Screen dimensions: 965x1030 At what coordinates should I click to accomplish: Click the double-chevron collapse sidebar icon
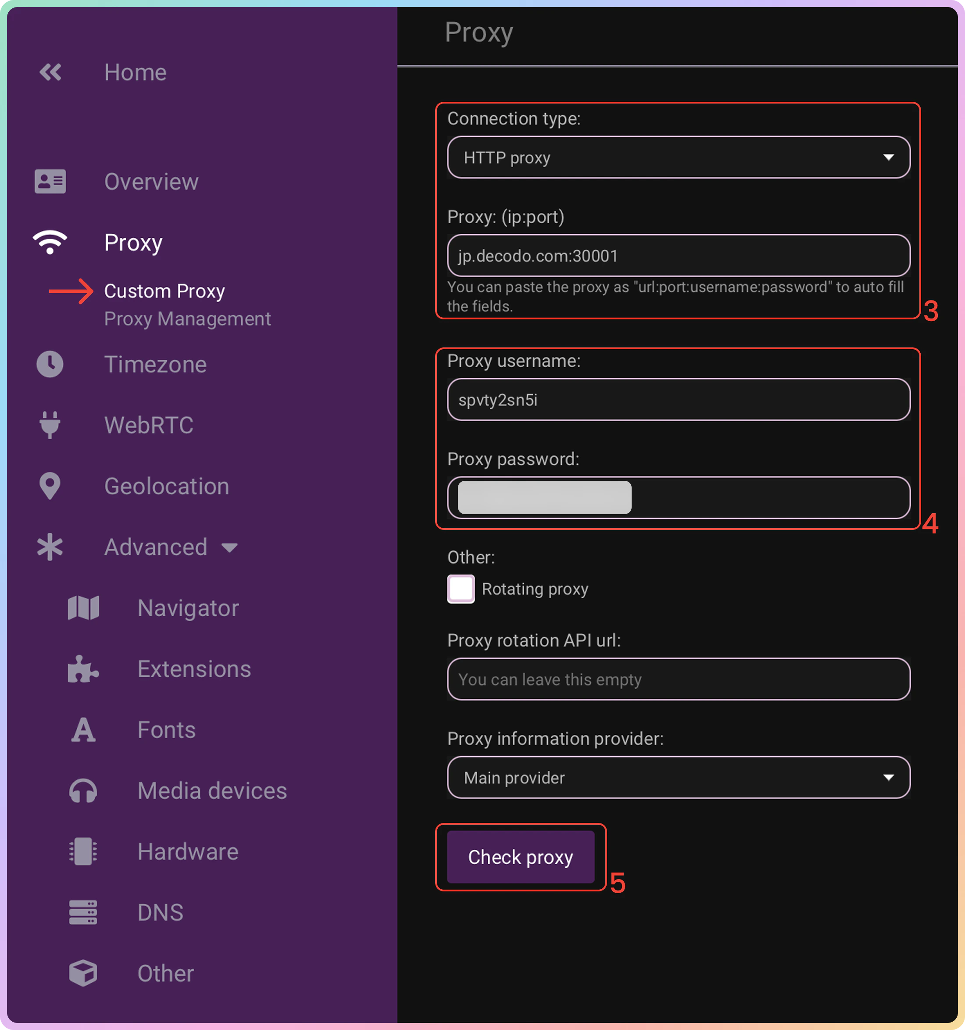coord(50,72)
